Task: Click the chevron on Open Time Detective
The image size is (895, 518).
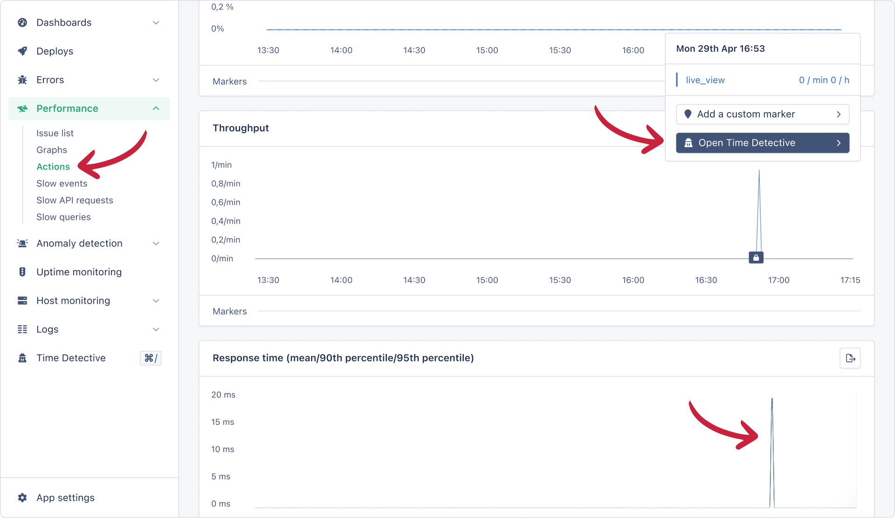Action: tap(839, 143)
